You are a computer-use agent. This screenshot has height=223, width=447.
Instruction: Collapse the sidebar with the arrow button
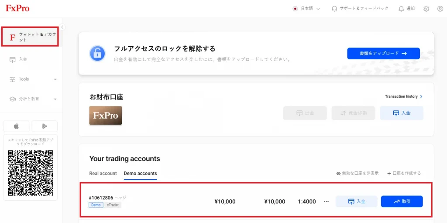[x=62, y=27]
